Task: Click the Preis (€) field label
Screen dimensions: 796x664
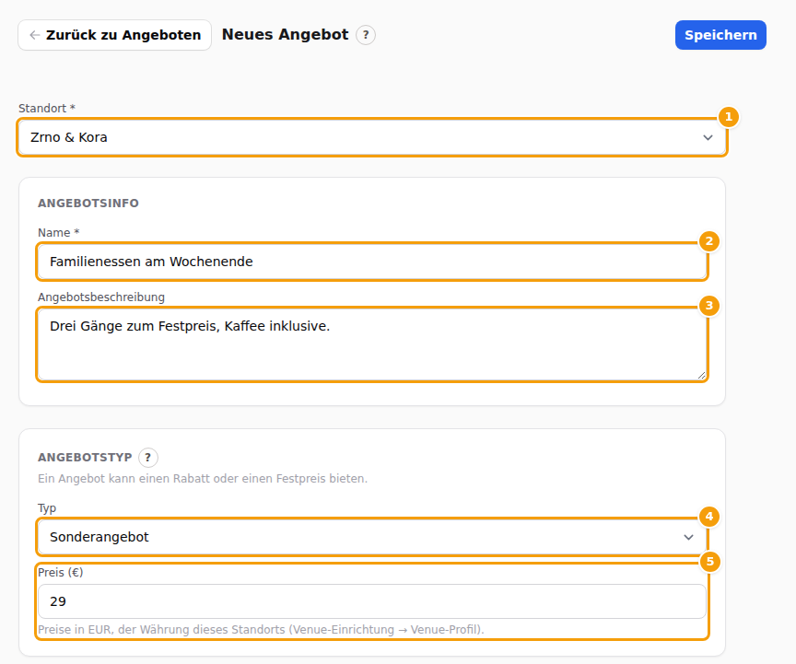Action: pos(61,573)
